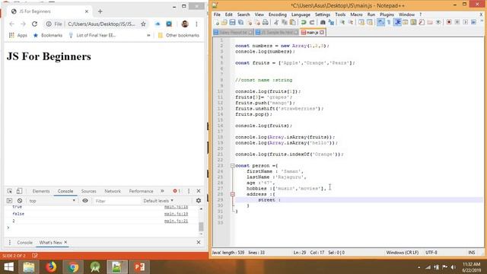The image size is (487, 274).
Task: Open a new Chrome tab with plus button
Action: click(x=100, y=11)
